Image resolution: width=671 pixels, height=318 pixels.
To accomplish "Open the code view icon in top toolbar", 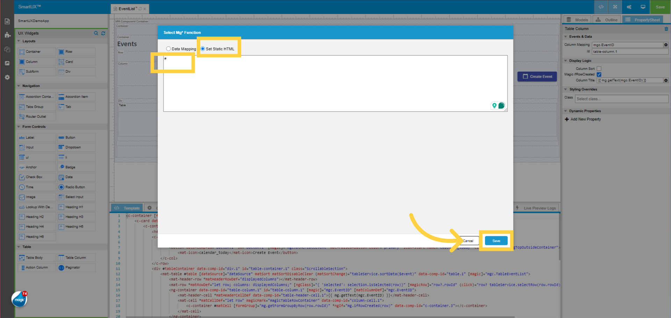I will click(x=601, y=7).
